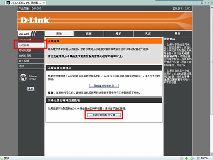Click the DIR-605 model badge
Image resolution: width=213 pixels, height=160 pixels.
[24, 34]
